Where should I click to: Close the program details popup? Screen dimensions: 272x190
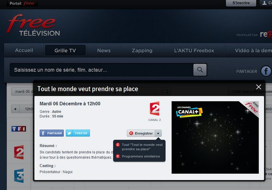[259, 87]
